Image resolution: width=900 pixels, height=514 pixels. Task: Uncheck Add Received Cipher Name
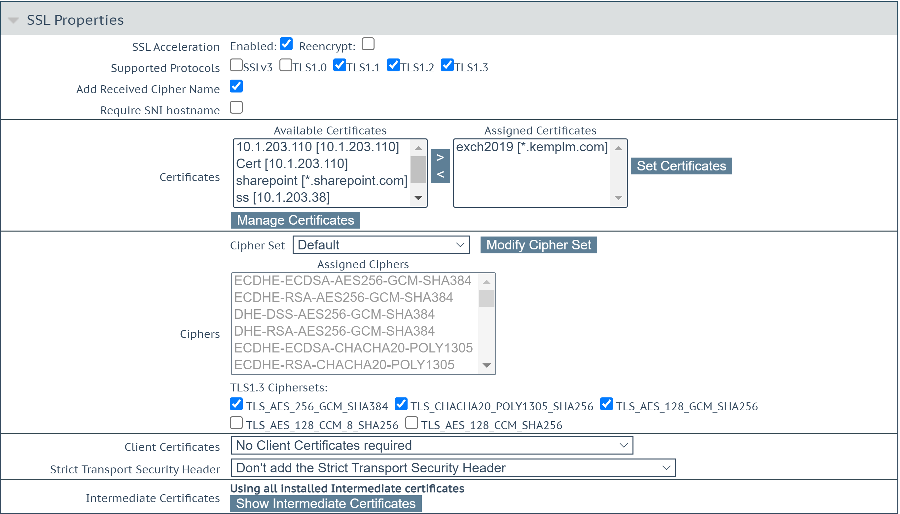(236, 87)
